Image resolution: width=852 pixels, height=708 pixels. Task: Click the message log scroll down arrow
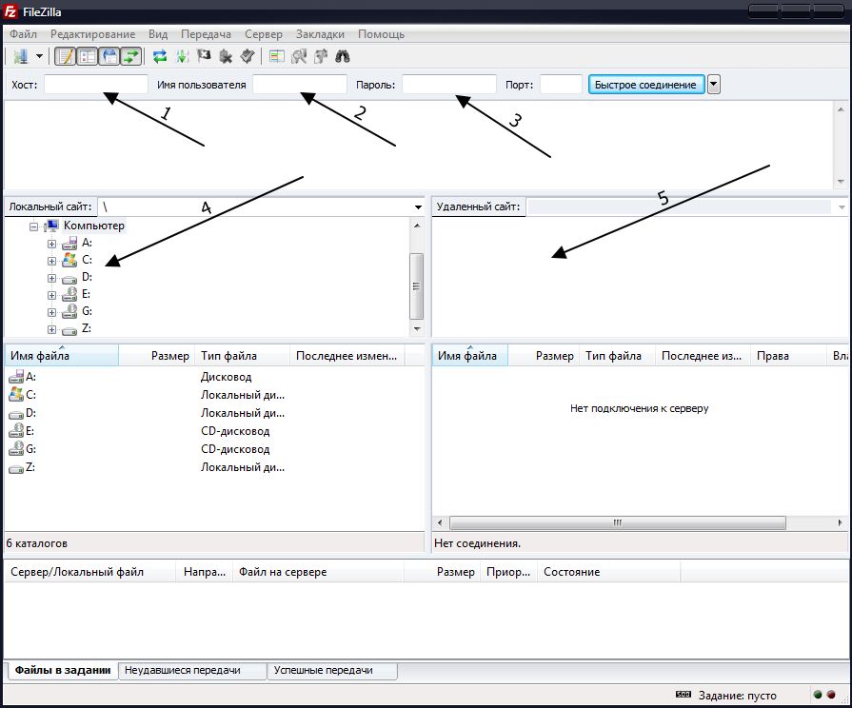(x=841, y=182)
